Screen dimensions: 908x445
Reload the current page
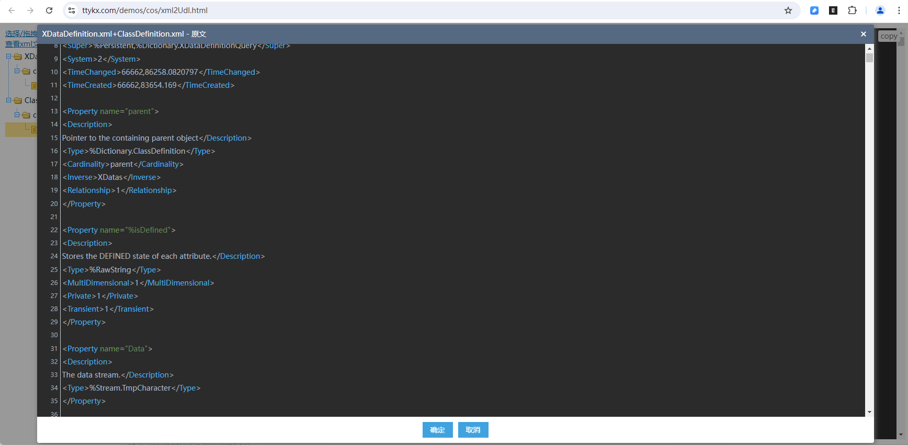coord(49,10)
